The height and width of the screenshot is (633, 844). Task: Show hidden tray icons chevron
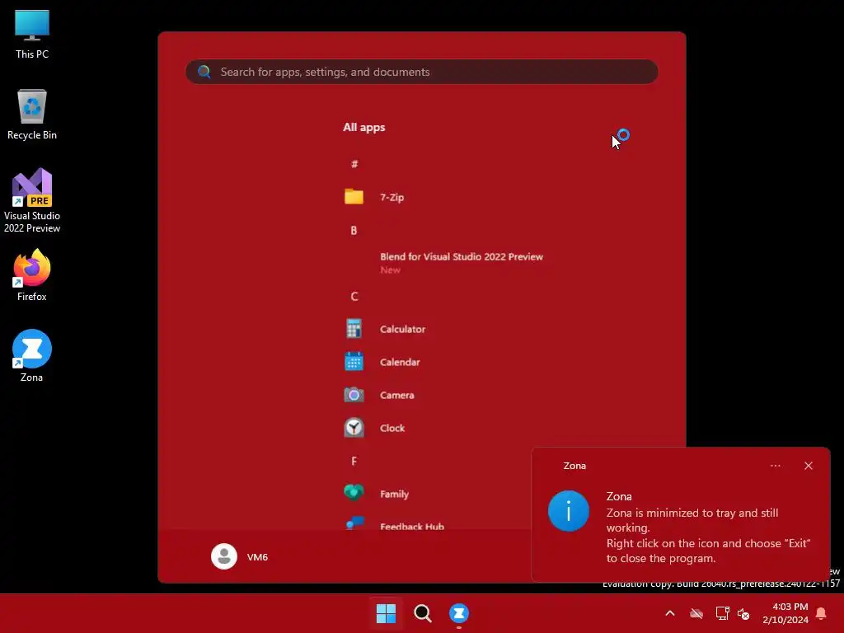coord(670,613)
